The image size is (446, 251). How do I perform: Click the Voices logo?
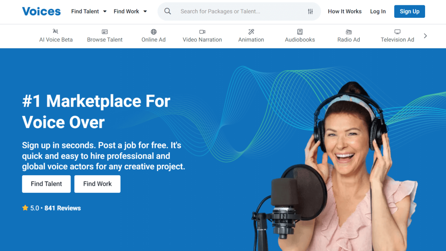(41, 11)
